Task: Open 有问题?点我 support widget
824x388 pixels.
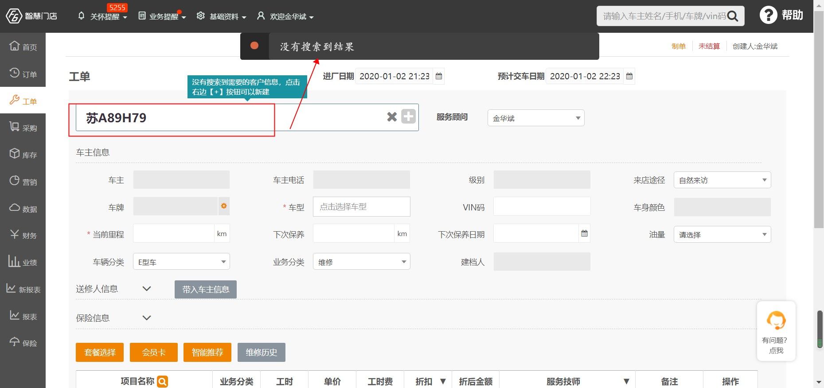Action: click(x=776, y=331)
